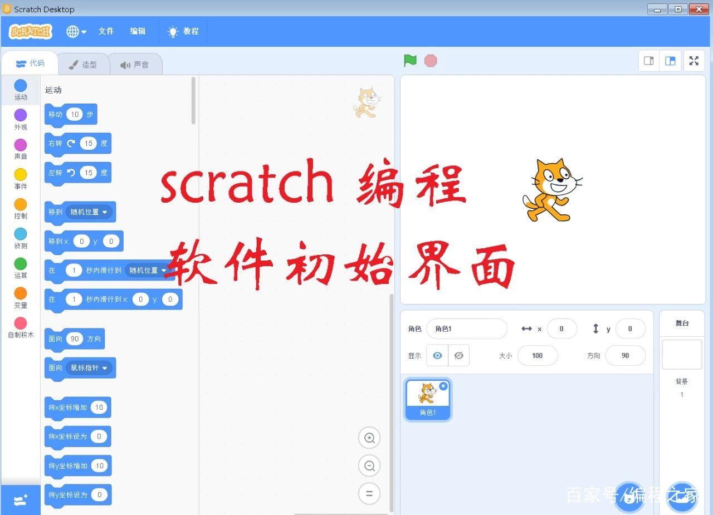Hide the sprite with crossed-eye icon

click(x=458, y=355)
